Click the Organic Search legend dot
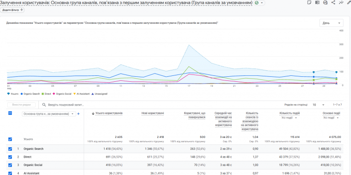Screen dimensions: 351x175 click(21, 94)
